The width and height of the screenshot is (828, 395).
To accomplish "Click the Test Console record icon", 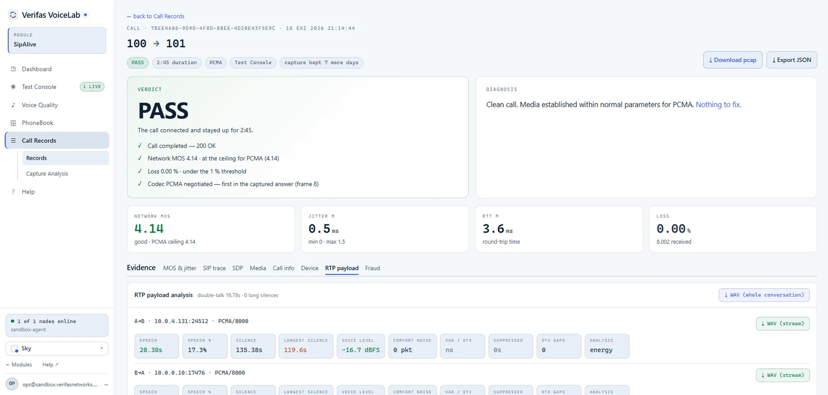I will 13,87.
